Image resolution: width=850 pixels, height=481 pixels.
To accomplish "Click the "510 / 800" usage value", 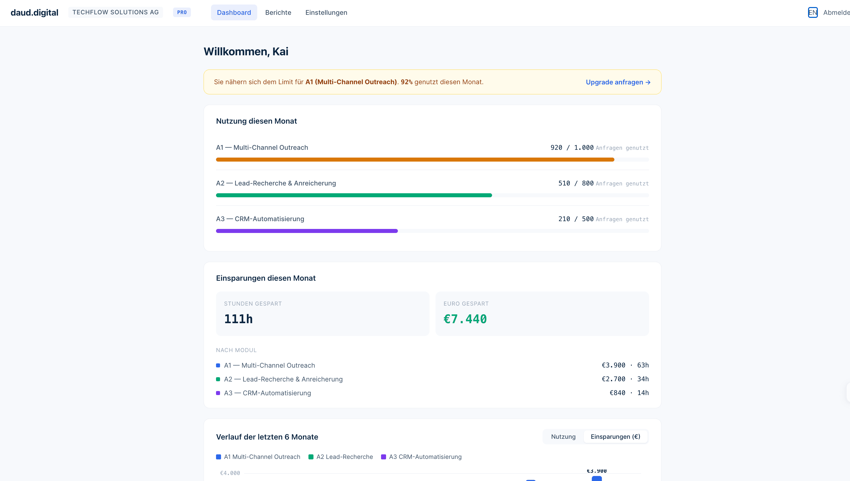I will pos(576,183).
